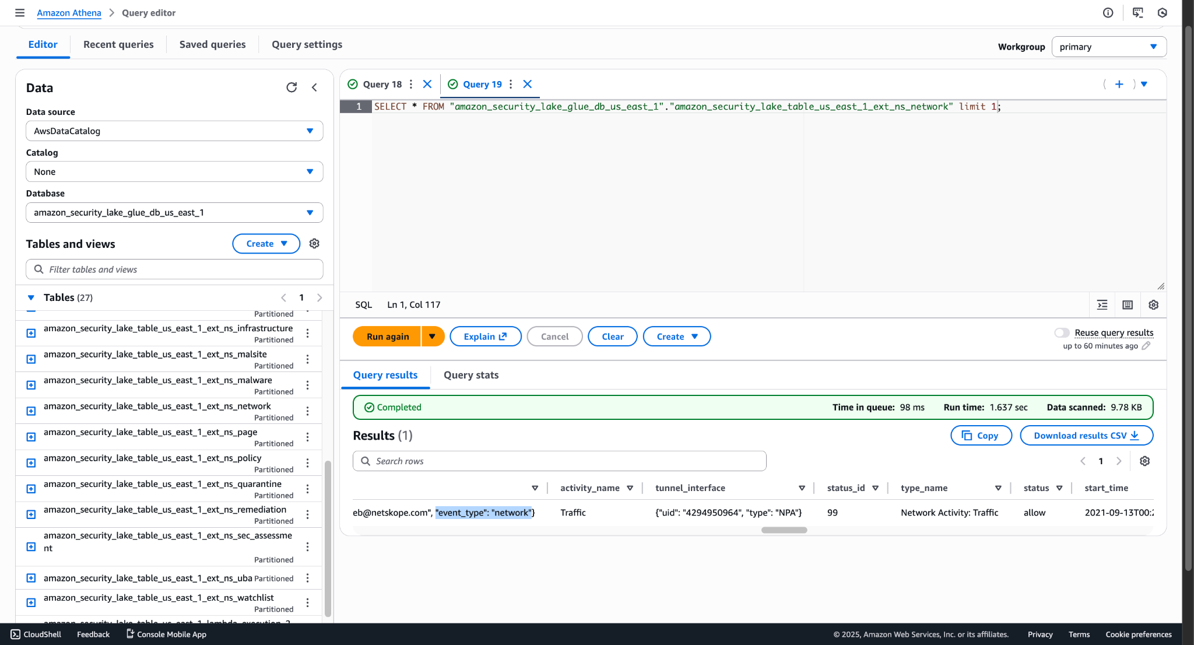Close the Query 19 tab
Screen dimensions: 1194x645
pos(528,84)
